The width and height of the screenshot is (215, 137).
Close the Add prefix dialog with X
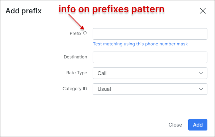[203, 11]
